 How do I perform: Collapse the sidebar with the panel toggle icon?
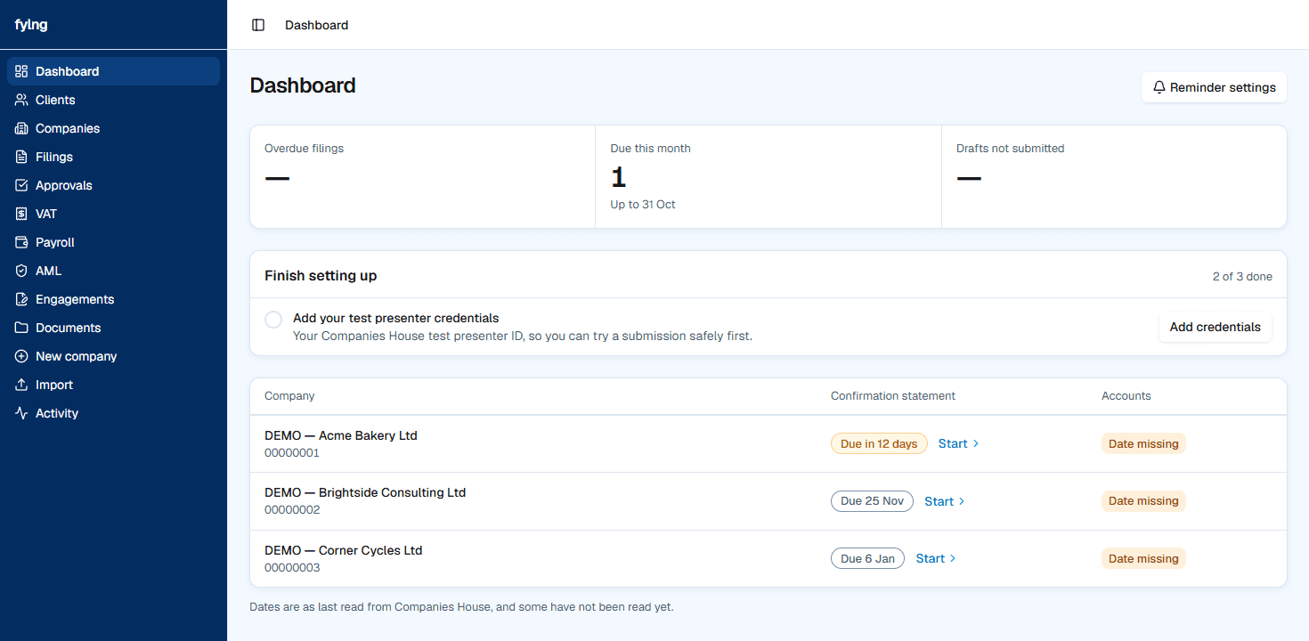click(258, 25)
